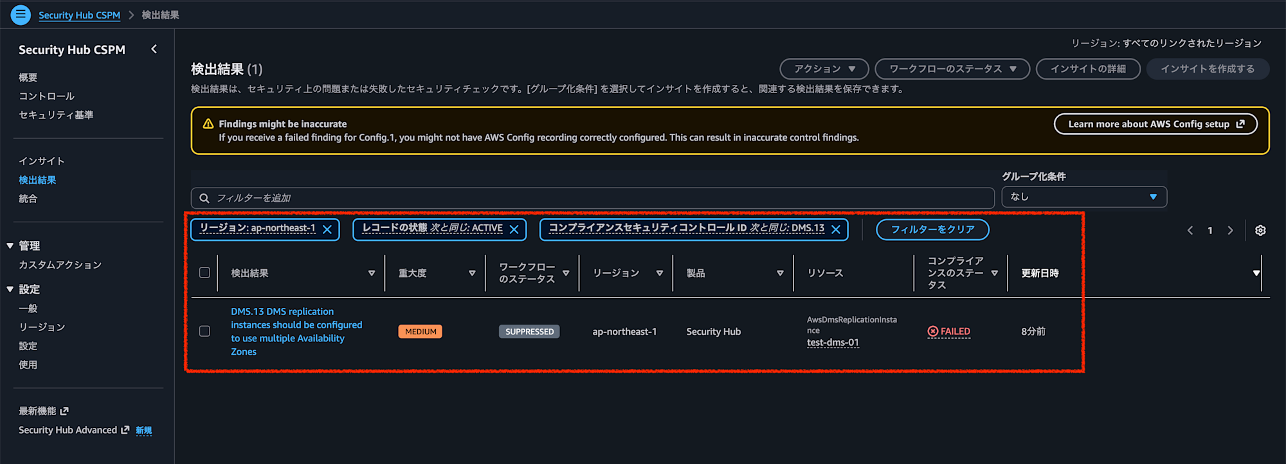This screenshot has height=464, width=1286.
Task: Remove the レコードの状態 ACTIVE filter
Action: [x=514, y=229]
